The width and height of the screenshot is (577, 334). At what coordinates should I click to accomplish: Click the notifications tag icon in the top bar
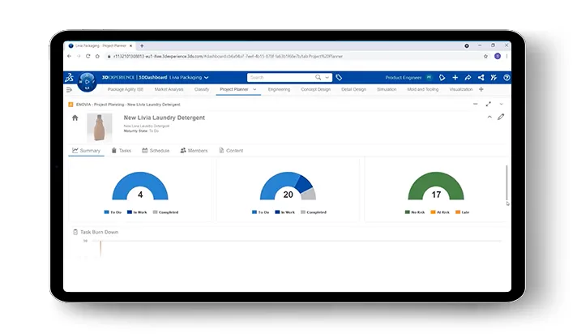tap(442, 77)
